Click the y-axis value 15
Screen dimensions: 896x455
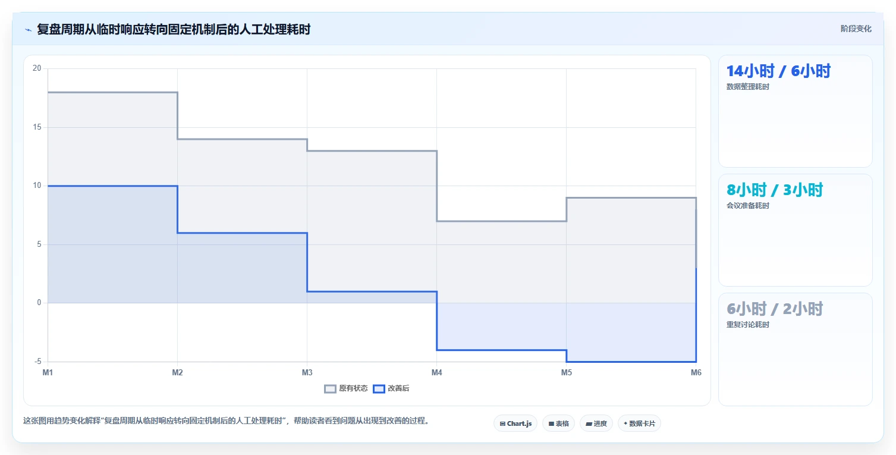pos(37,127)
